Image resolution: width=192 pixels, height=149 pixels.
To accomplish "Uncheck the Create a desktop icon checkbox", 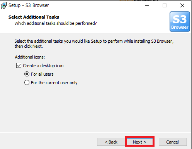I will pos(19,66).
